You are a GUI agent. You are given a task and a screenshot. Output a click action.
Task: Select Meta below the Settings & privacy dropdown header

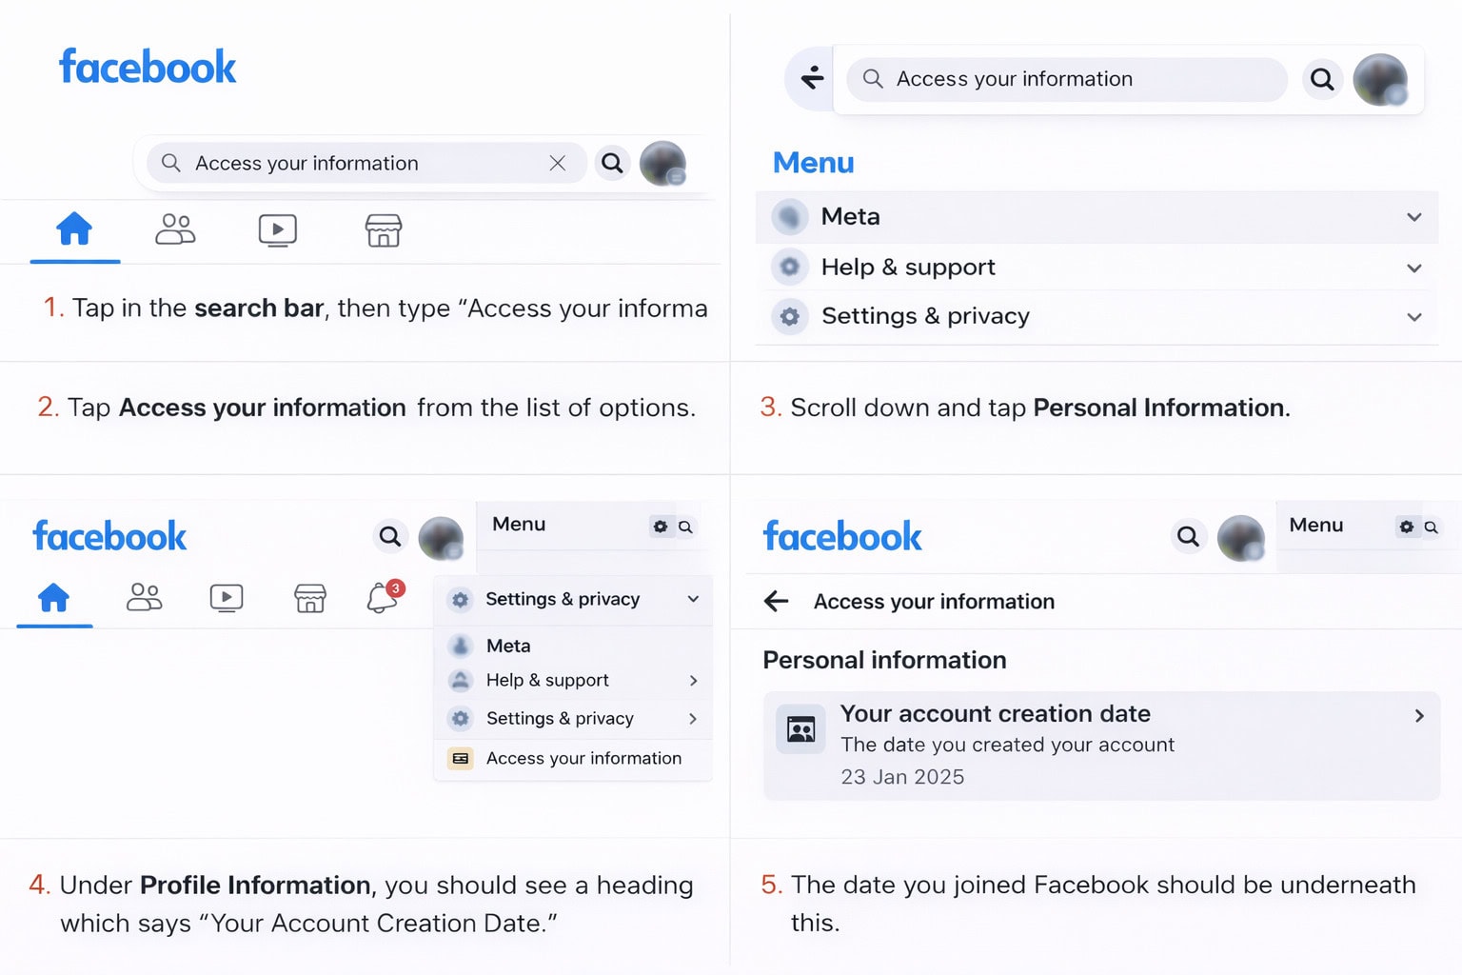point(508,646)
